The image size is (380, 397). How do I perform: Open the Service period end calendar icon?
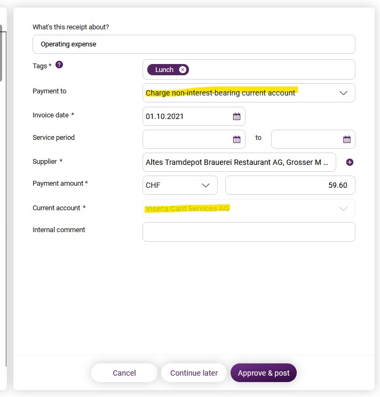click(346, 139)
